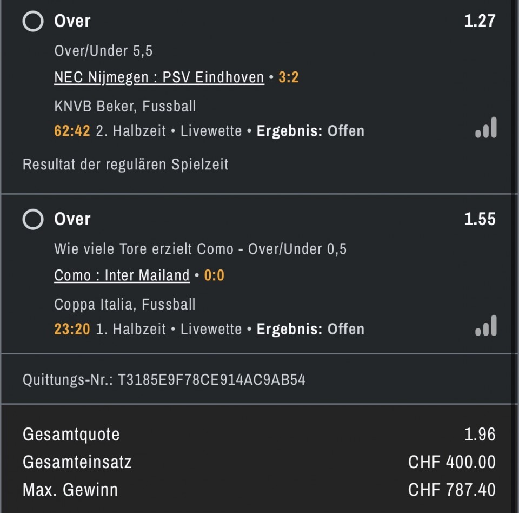Screen dimensions: 519x513
Task: Tap the live score 3:2
Action: (x=289, y=77)
